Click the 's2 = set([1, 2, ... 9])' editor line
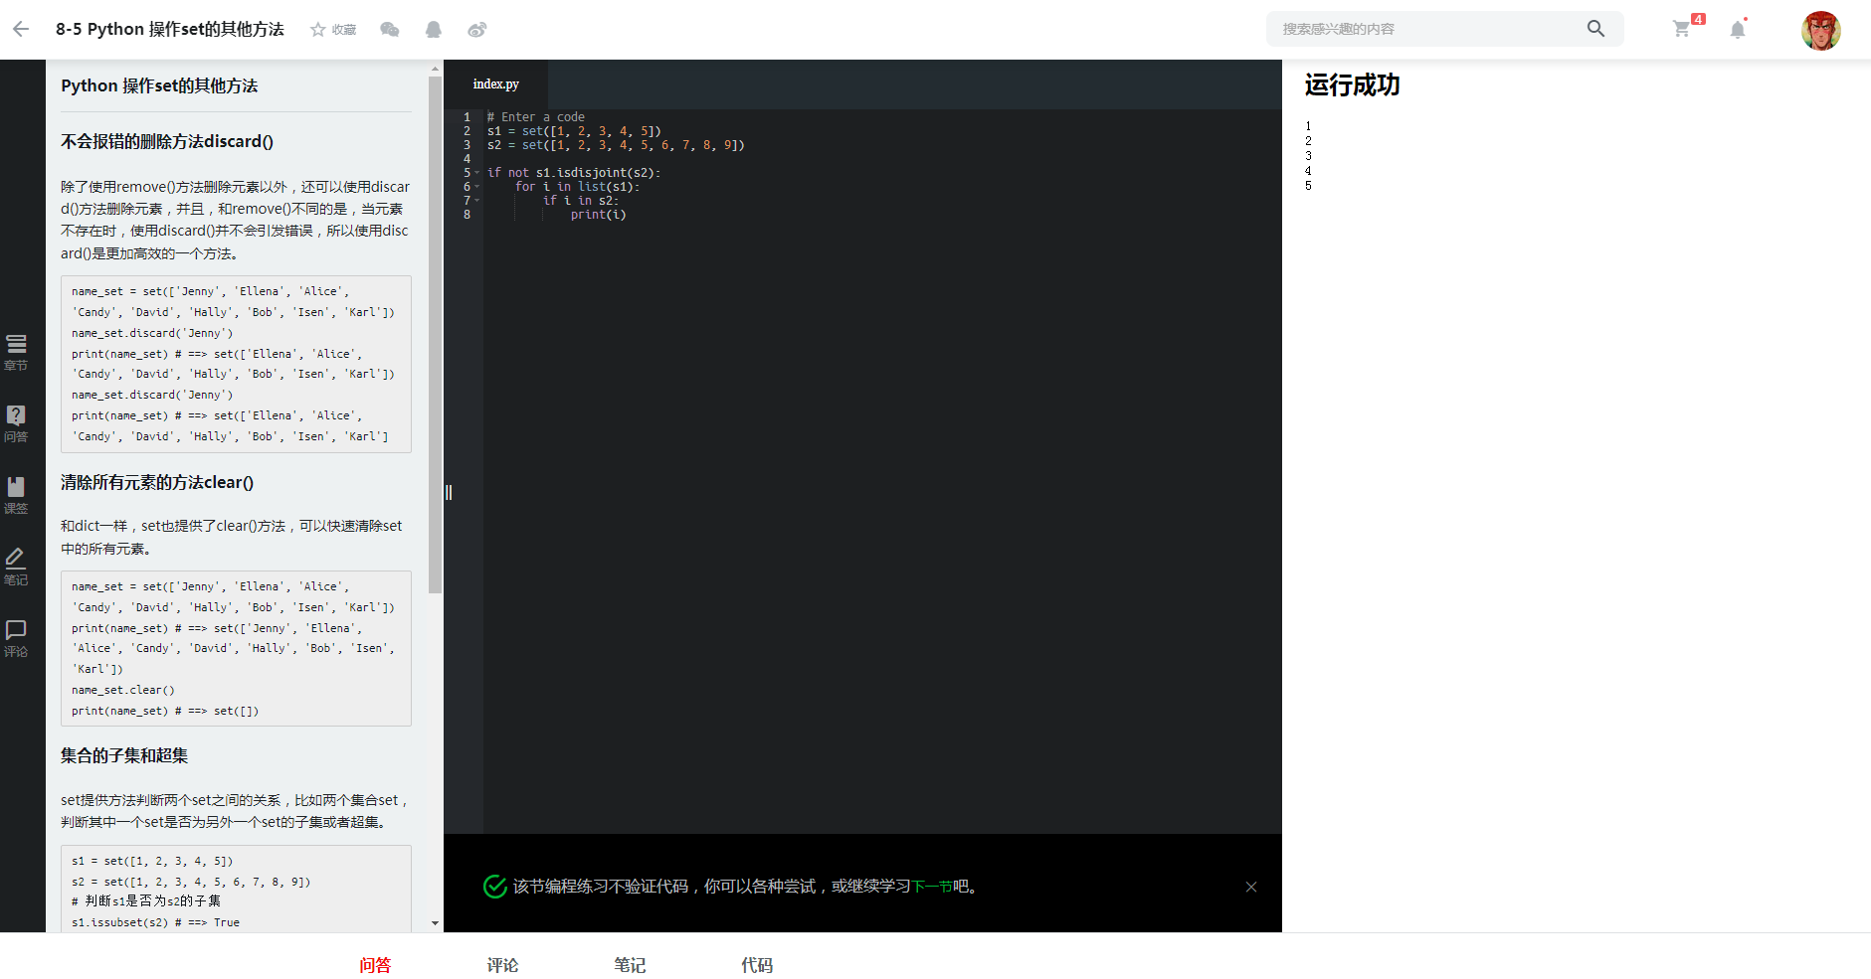1871x979 pixels. (x=616, y=145)
